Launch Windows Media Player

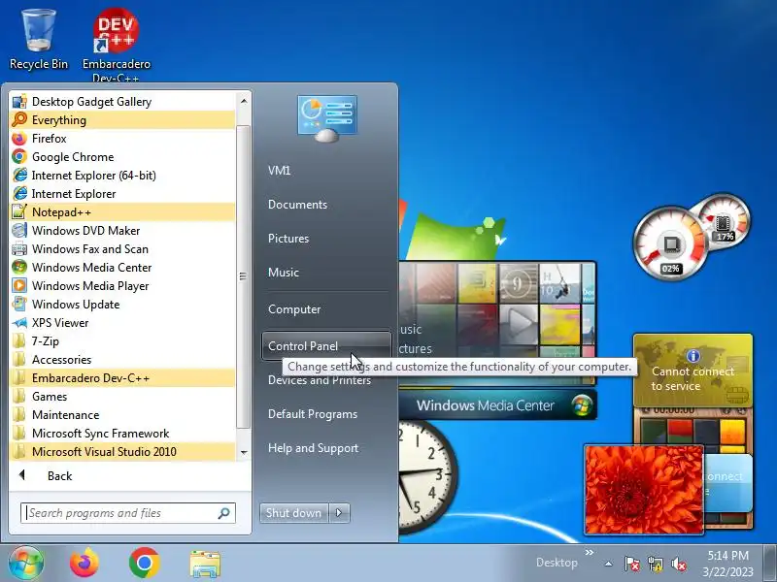[122, 285]
